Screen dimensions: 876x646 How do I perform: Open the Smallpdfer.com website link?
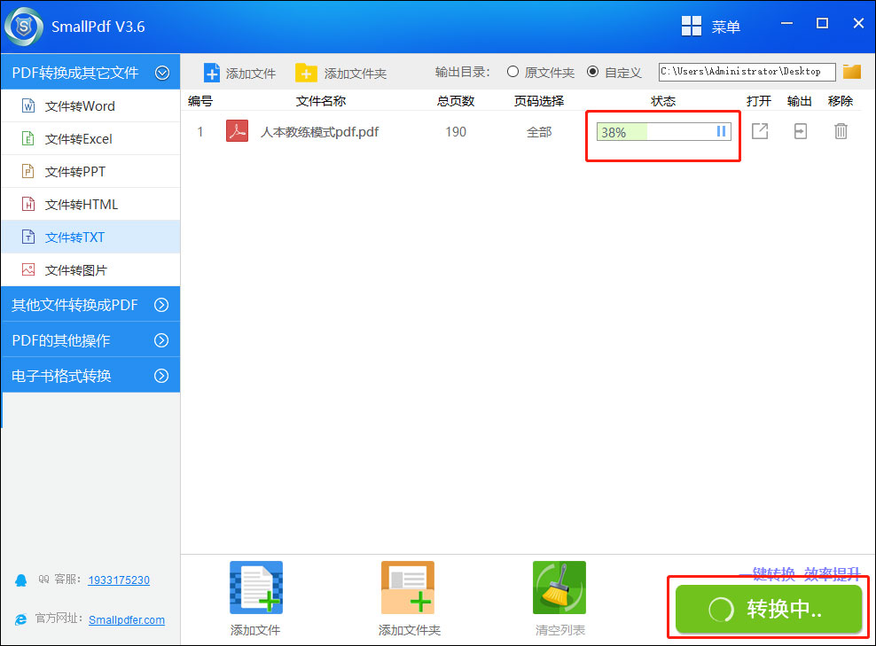[126, 620]
